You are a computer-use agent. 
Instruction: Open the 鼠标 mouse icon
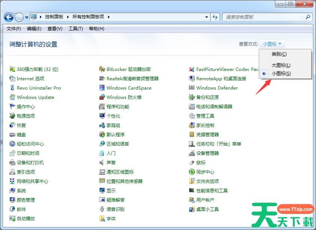point(191,162)
